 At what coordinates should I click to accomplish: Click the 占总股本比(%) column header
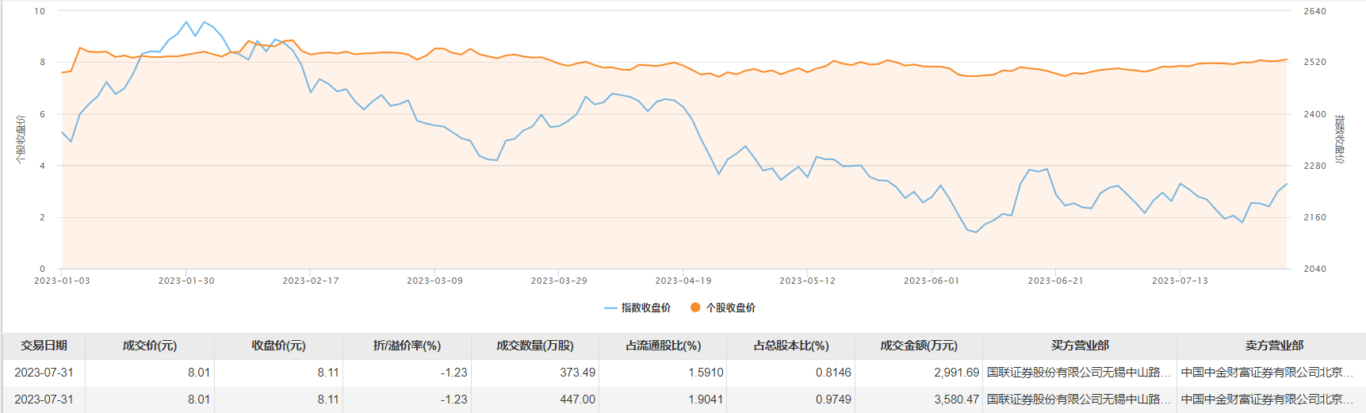tap(790, 346)
